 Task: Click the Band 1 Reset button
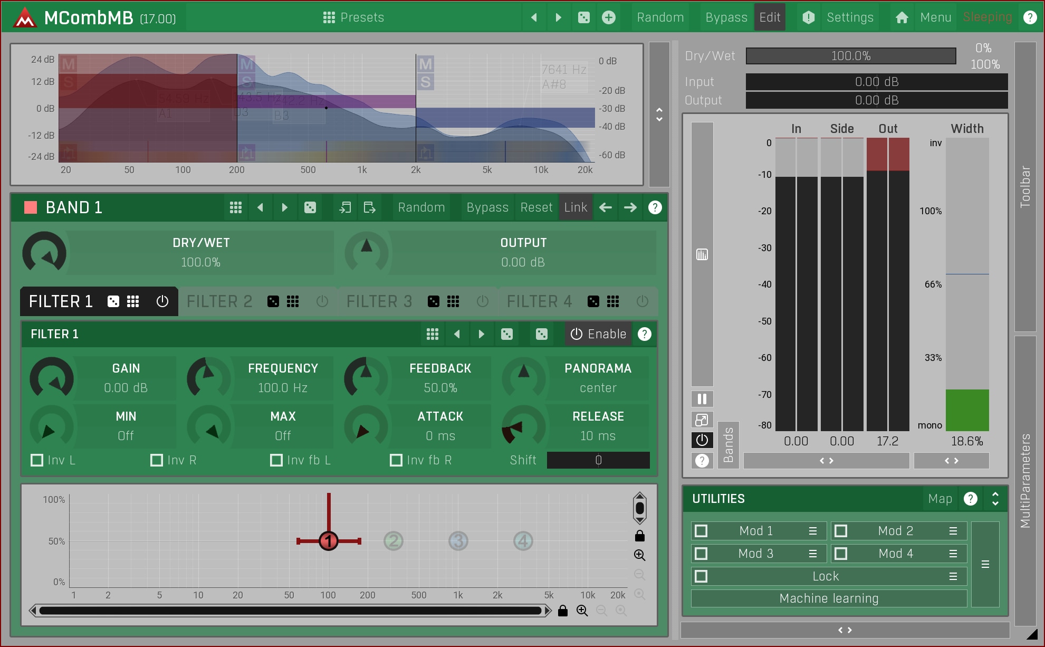coord(536,207)
